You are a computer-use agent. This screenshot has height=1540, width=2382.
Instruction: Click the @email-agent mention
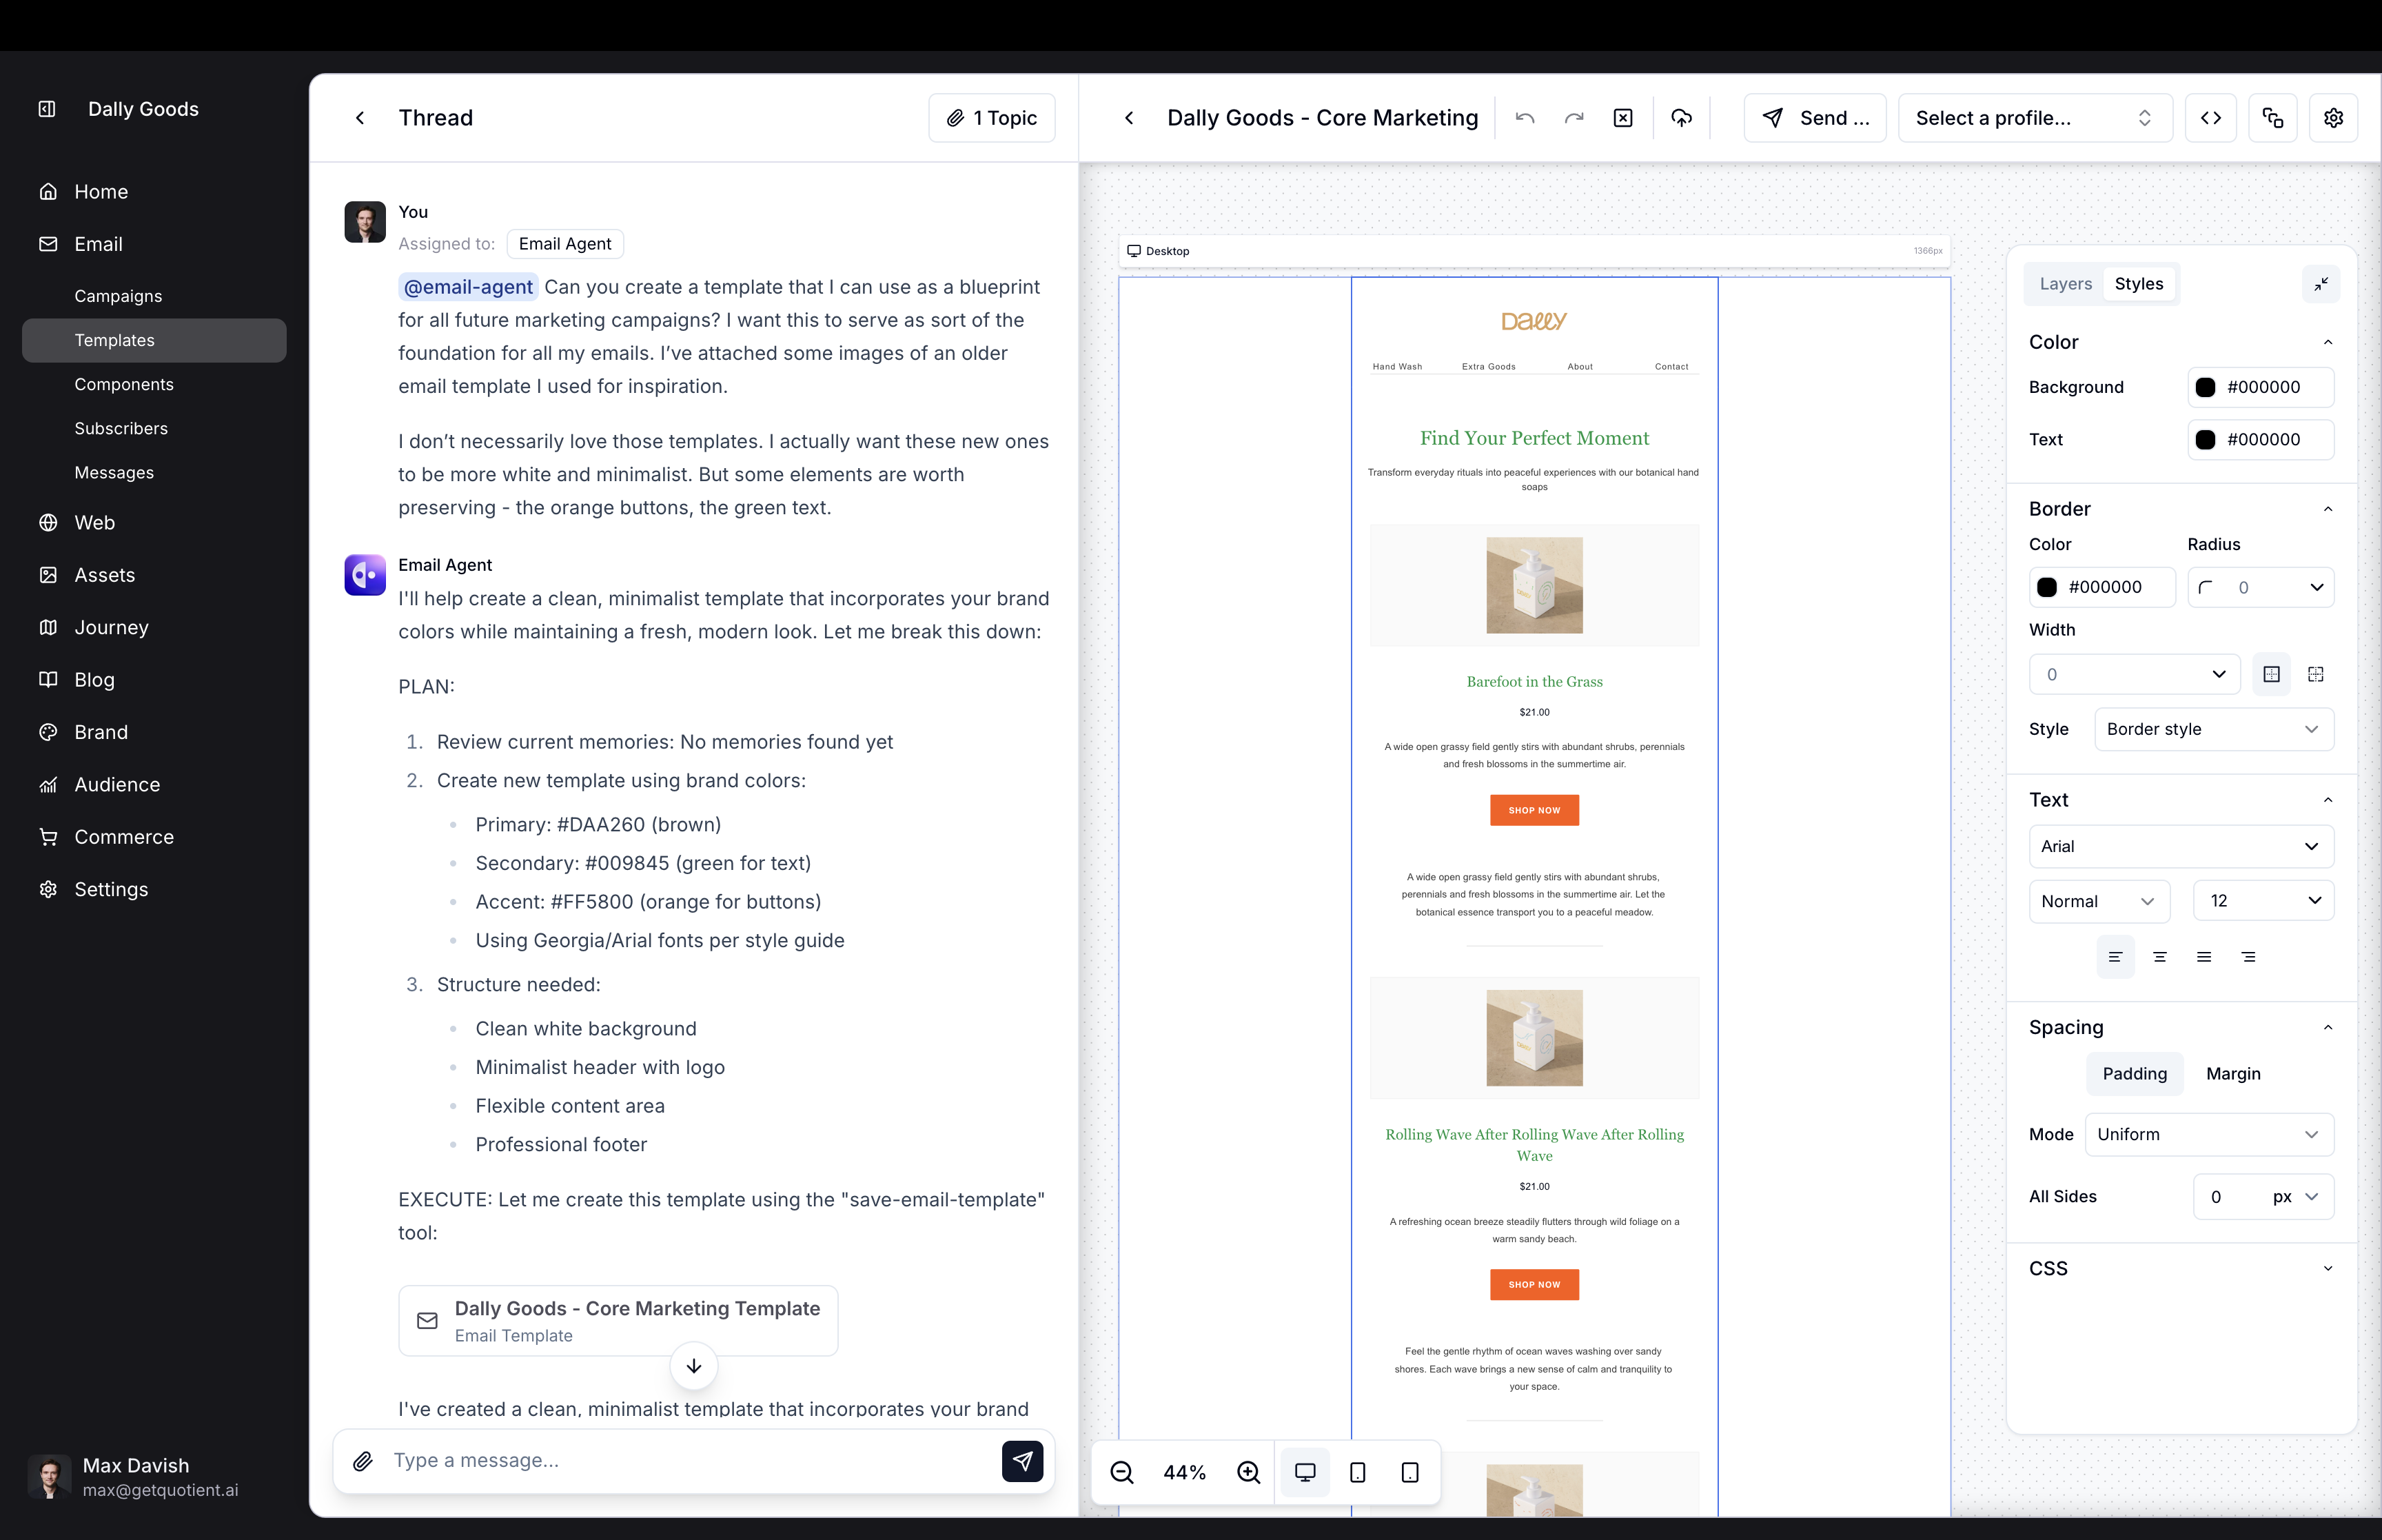click(x=468, y=287)
